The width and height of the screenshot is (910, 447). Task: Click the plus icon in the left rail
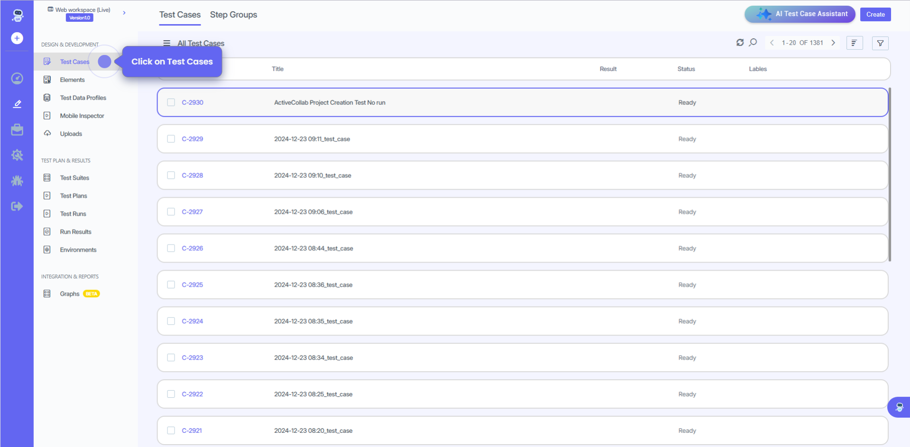tap(17, 38)
